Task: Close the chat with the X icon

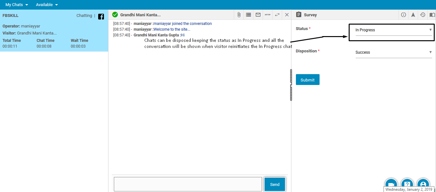Action: (287, 15)
